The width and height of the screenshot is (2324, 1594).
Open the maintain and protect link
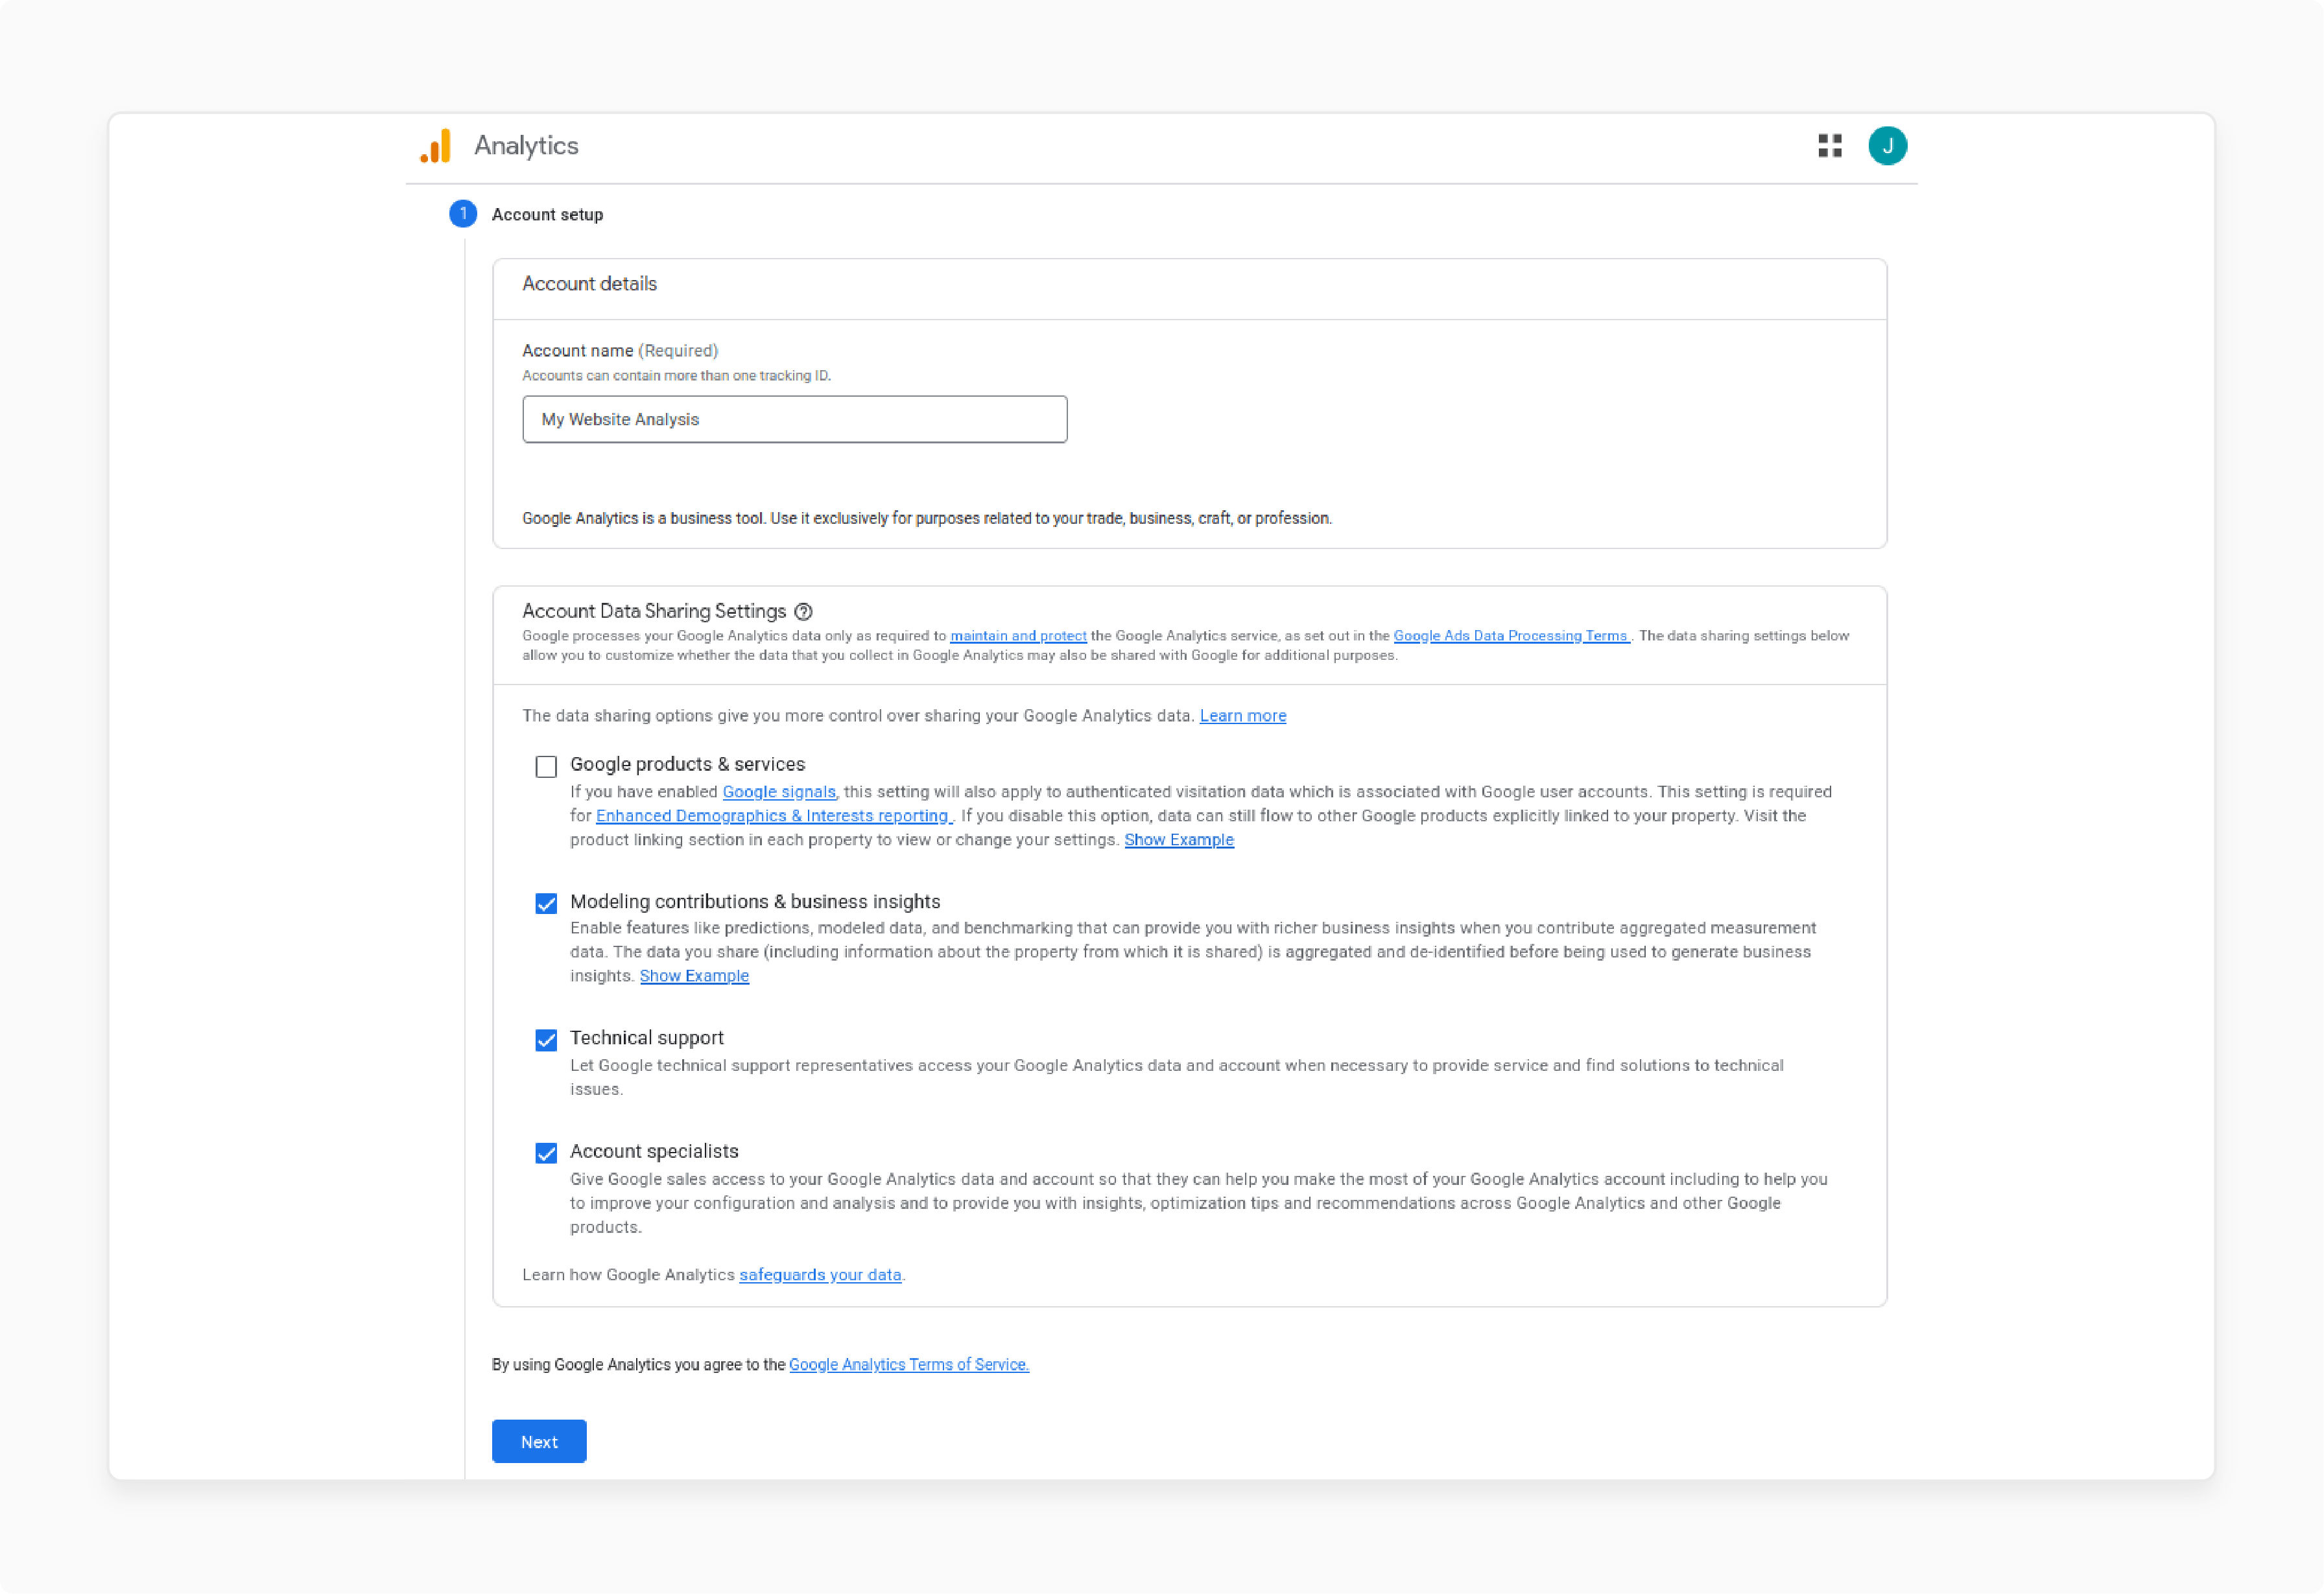pos(1018,636)
